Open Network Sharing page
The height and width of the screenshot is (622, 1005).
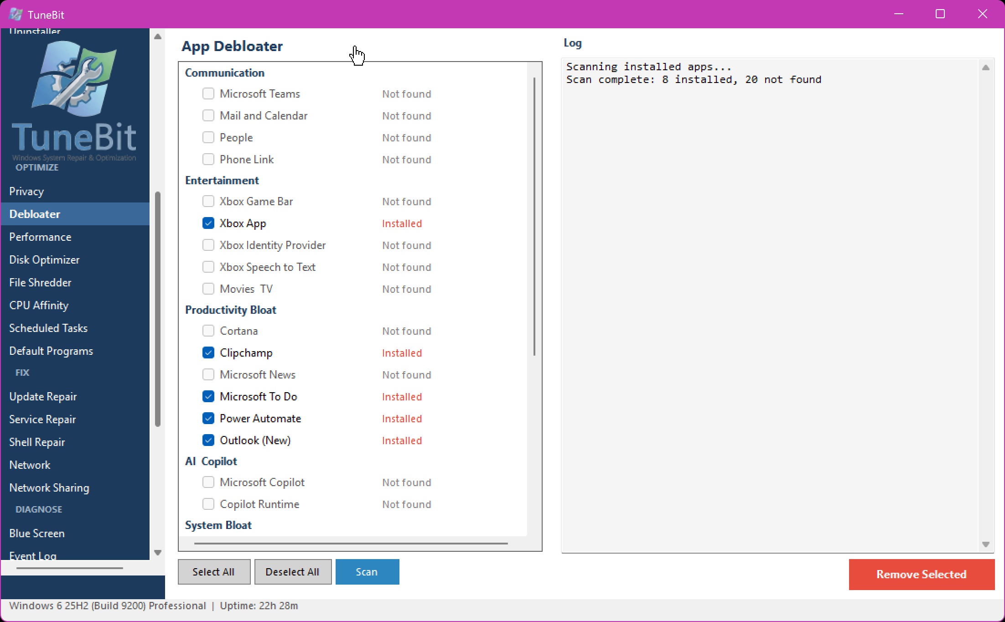75,487
